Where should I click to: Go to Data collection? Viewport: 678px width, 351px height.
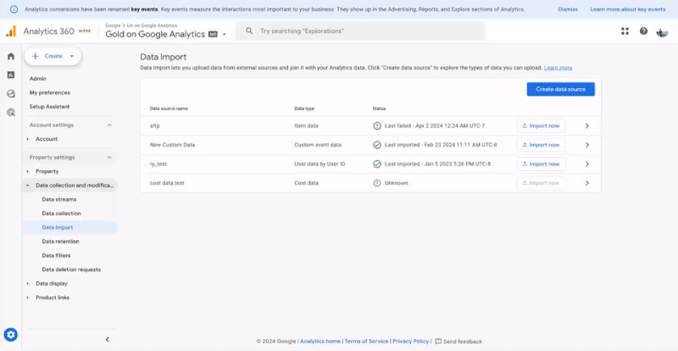pyautogui.click(x=61, y=214)
